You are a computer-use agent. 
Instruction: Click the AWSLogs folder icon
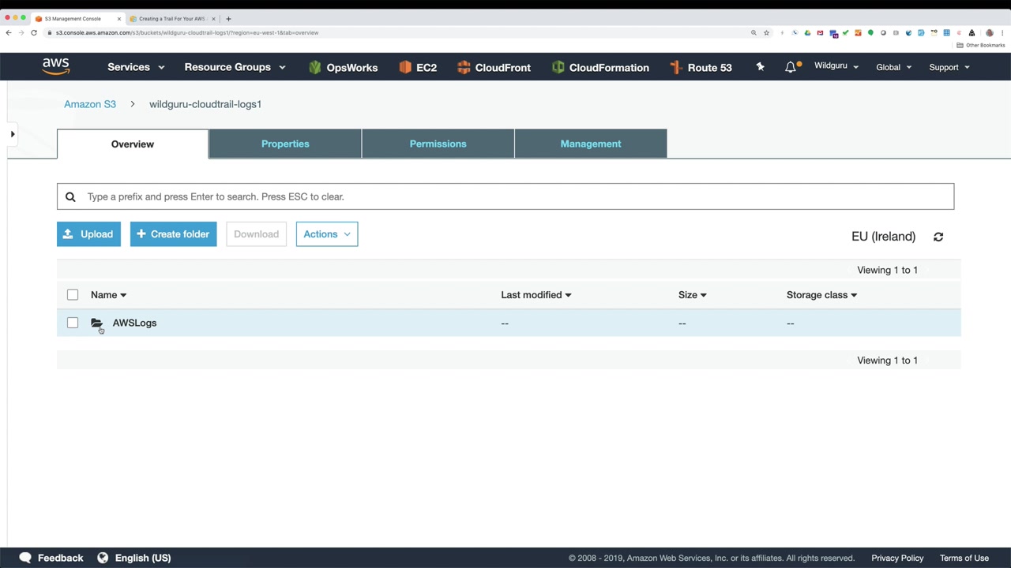pyautogui.click(x=96, y=323)
